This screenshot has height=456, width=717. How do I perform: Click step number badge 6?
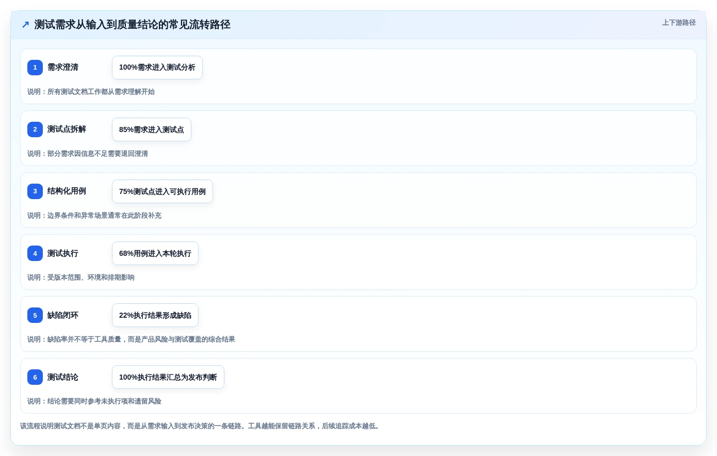pos(35,377)
